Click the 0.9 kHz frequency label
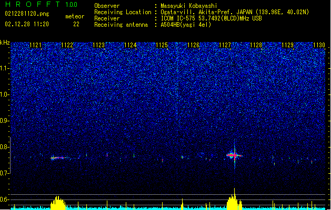The image size is (331, 210). point(5,121)
